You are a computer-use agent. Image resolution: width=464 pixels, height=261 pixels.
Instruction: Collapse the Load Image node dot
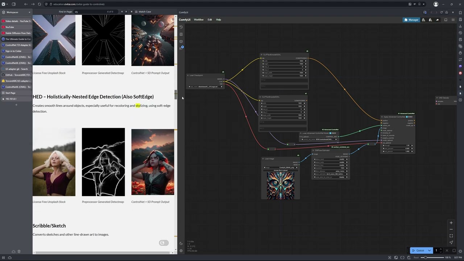263,159
